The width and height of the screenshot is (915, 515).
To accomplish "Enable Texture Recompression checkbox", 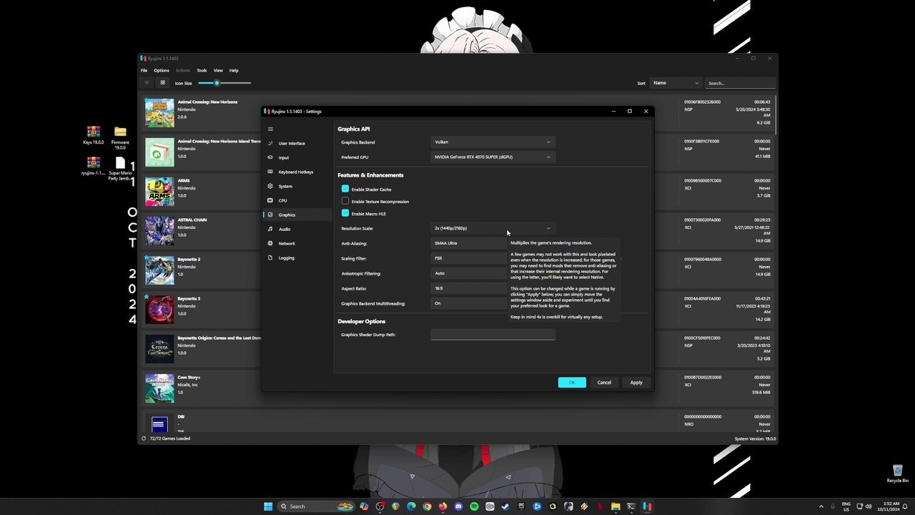I will click(345, 201).
